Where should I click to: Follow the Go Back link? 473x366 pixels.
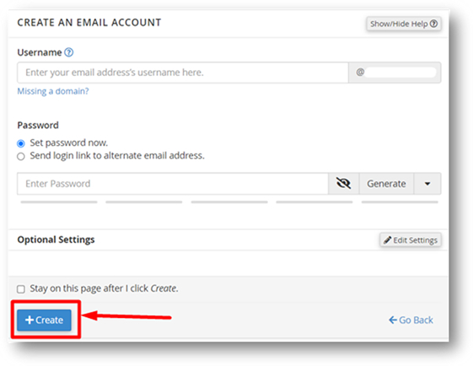tap(411, 320)
